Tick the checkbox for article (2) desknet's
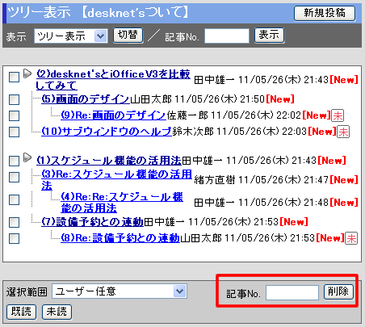The height and width of the screenshot is (327, 365). [x=14, y=77]
